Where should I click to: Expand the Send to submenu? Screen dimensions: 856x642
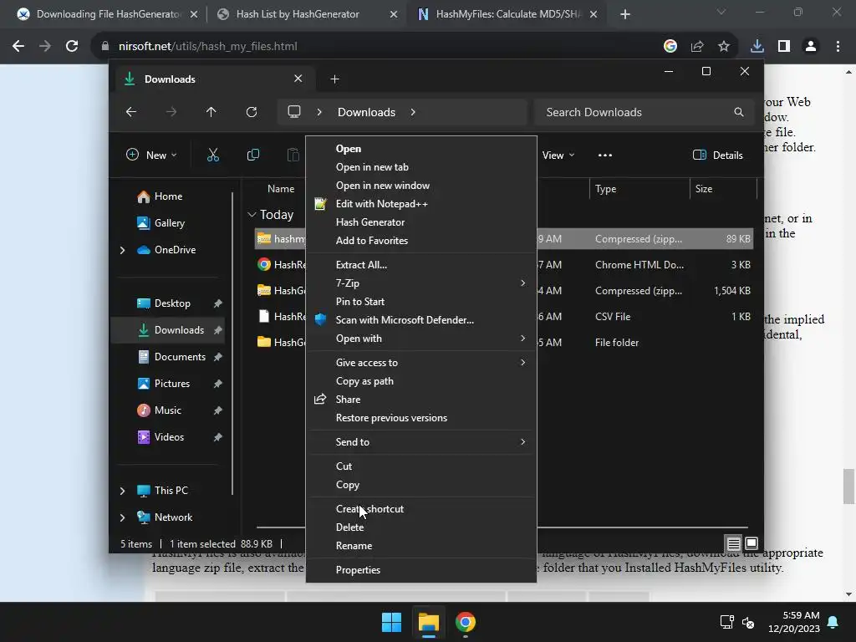421,442
